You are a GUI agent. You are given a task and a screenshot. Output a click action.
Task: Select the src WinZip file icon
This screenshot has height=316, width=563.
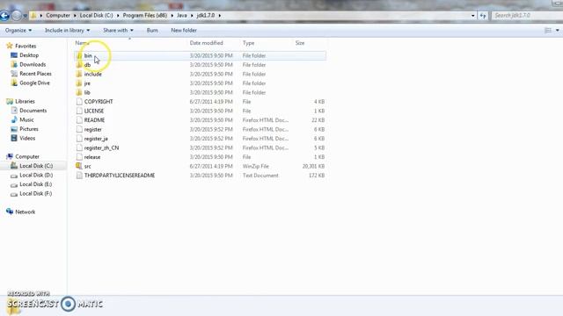tap(79, 166)
